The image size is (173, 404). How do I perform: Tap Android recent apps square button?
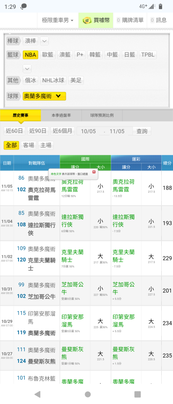pos(138,394)
